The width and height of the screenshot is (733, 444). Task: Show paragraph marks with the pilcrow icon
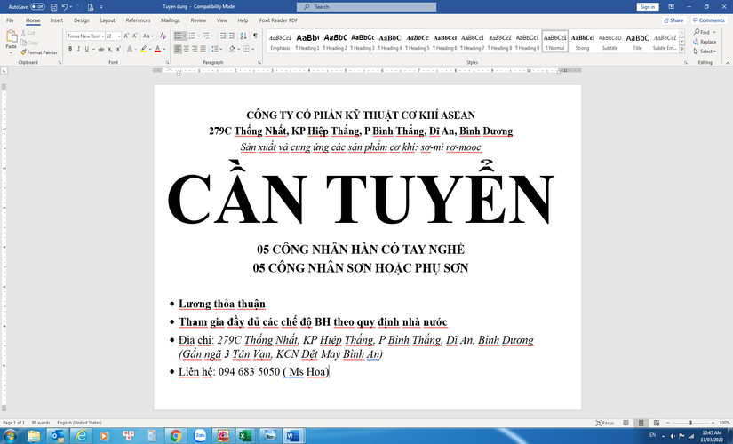[255, 36]
